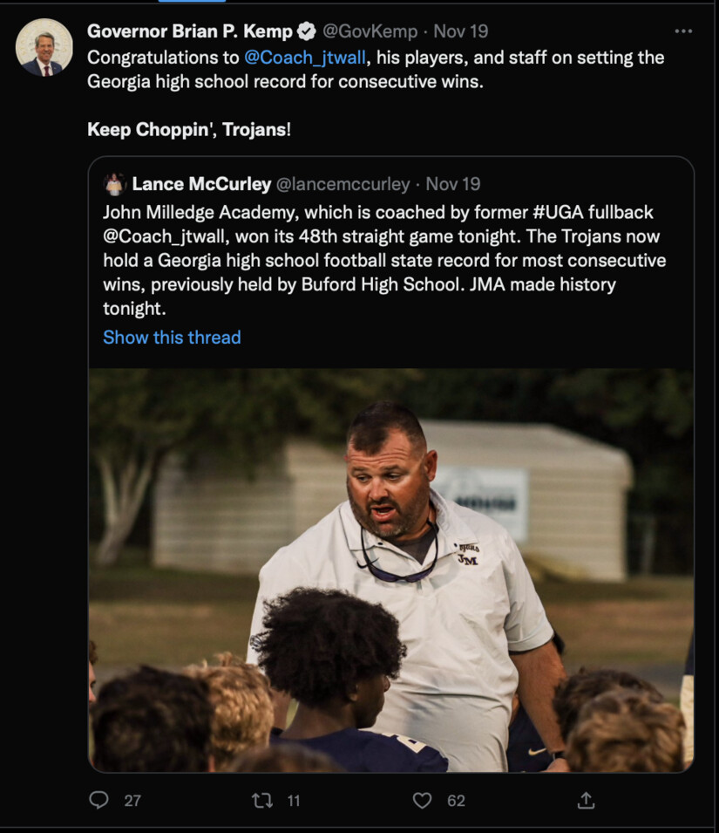The image size is (719, 833).
Task: Click the share upload icon
Action: click(x=587, y=800)
